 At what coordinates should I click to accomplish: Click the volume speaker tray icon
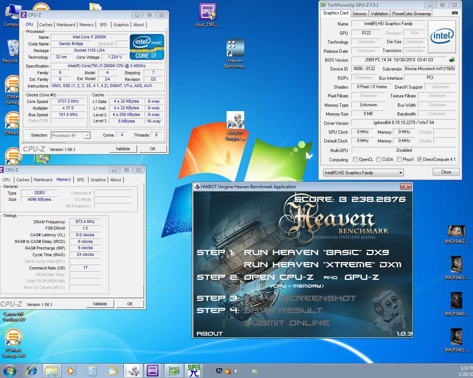(x=236, y=371)
